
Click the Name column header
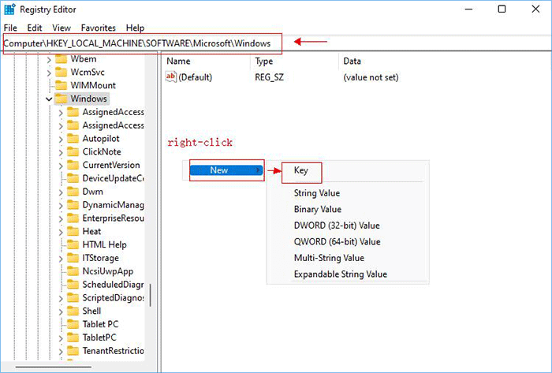pyautogui.click(x=179, y=61)
